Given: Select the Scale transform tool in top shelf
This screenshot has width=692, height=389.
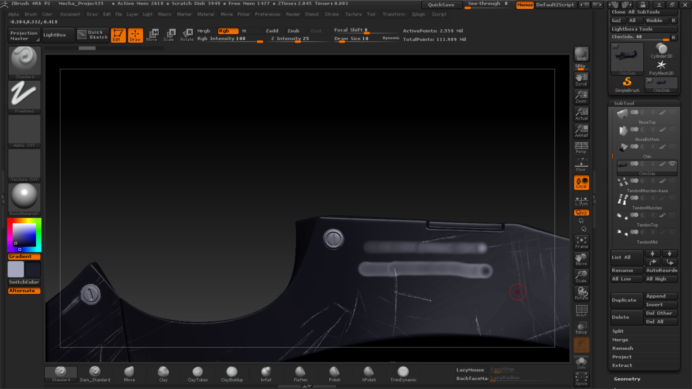Looking at the screenshot, I should coord(169,35).
